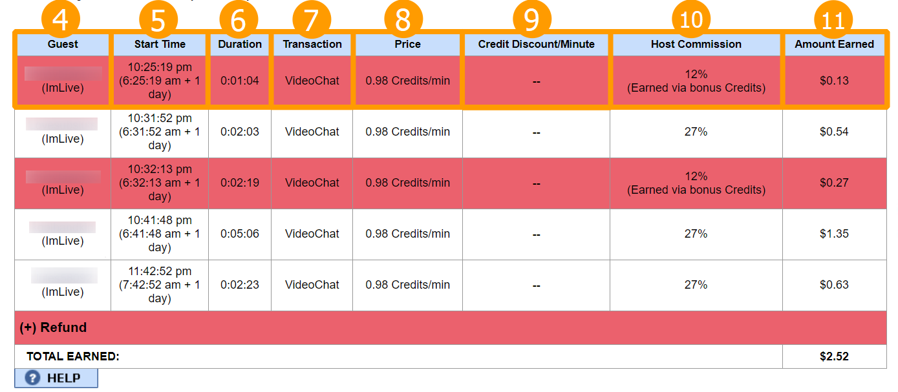Screen dimensions: 898x392
Task: Click the Host Commission column header
Action: (x=696, y=45)
